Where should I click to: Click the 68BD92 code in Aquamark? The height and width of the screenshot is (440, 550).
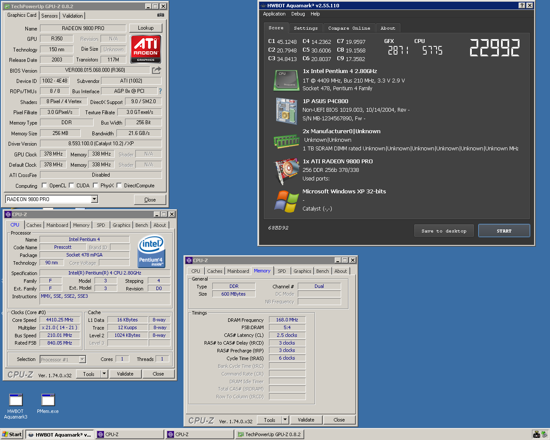(x=278, y=228)
